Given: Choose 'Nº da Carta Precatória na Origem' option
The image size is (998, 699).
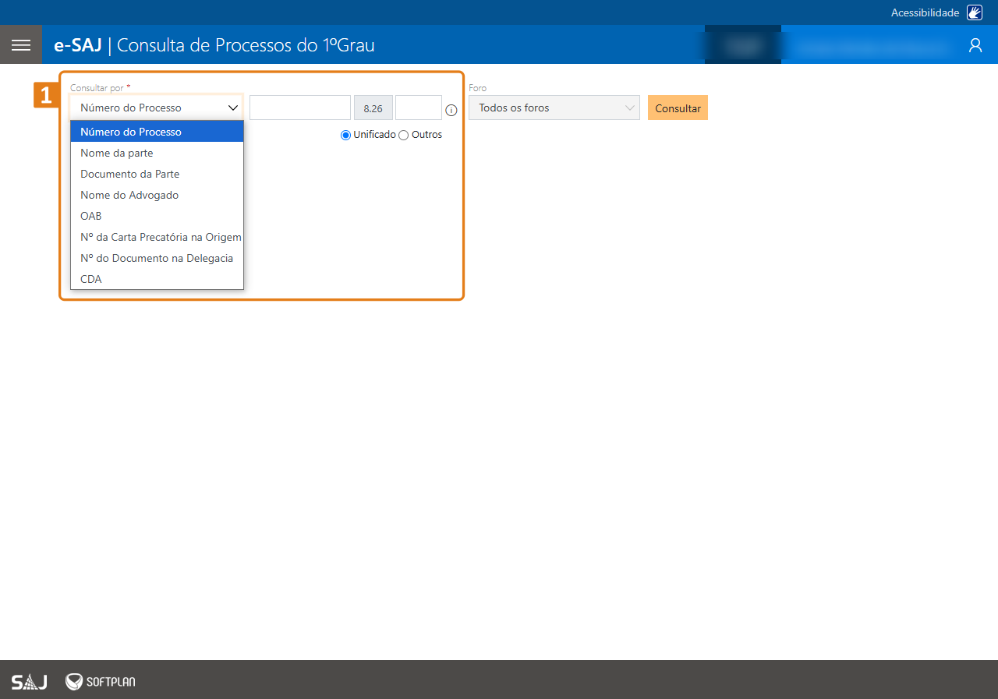Looking at the screenshot, I should click(x=157, y=237).
